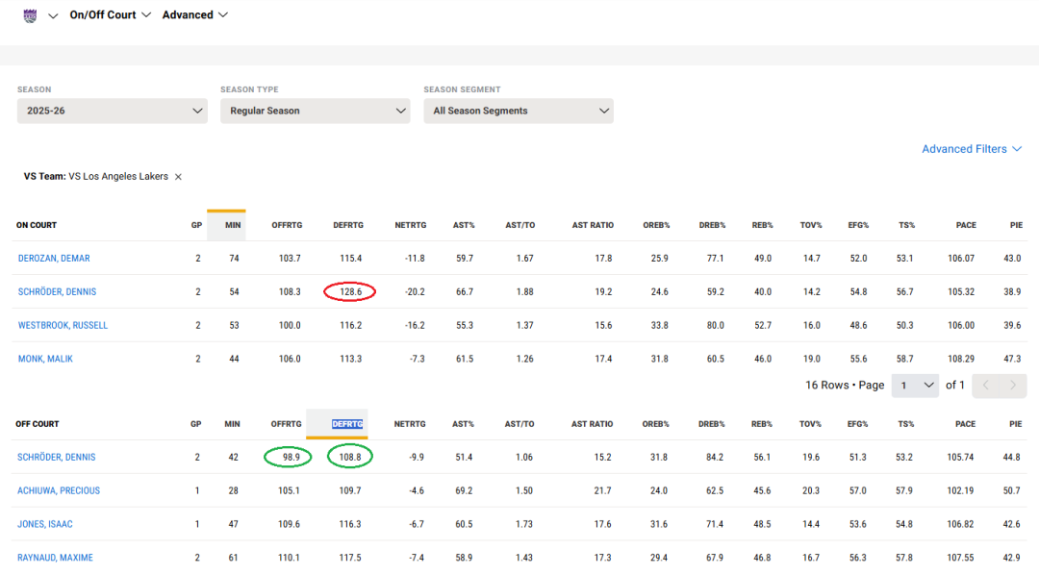Open Russell Westbrook's player link
1039x575 pixels.
63,326
